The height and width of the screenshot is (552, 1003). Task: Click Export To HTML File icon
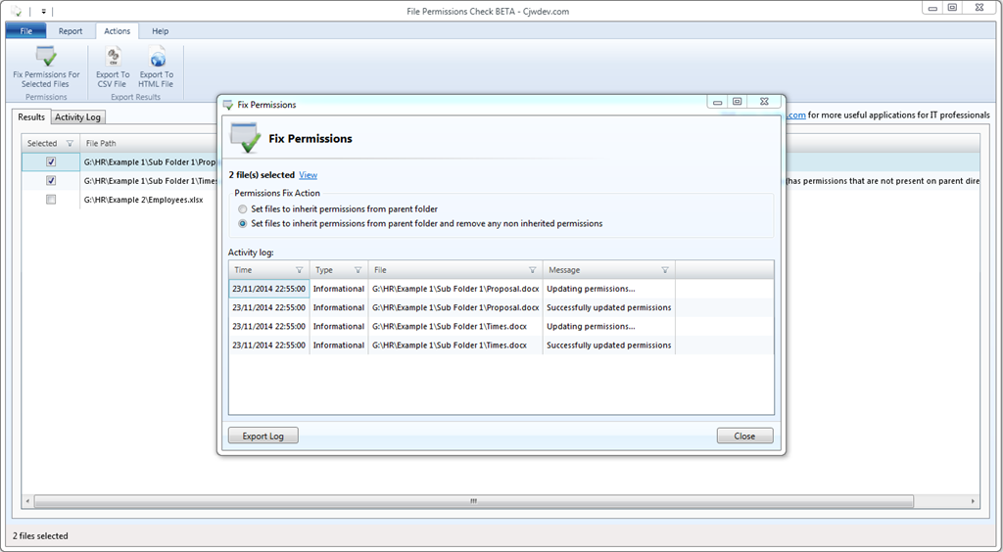coord(156,59)
